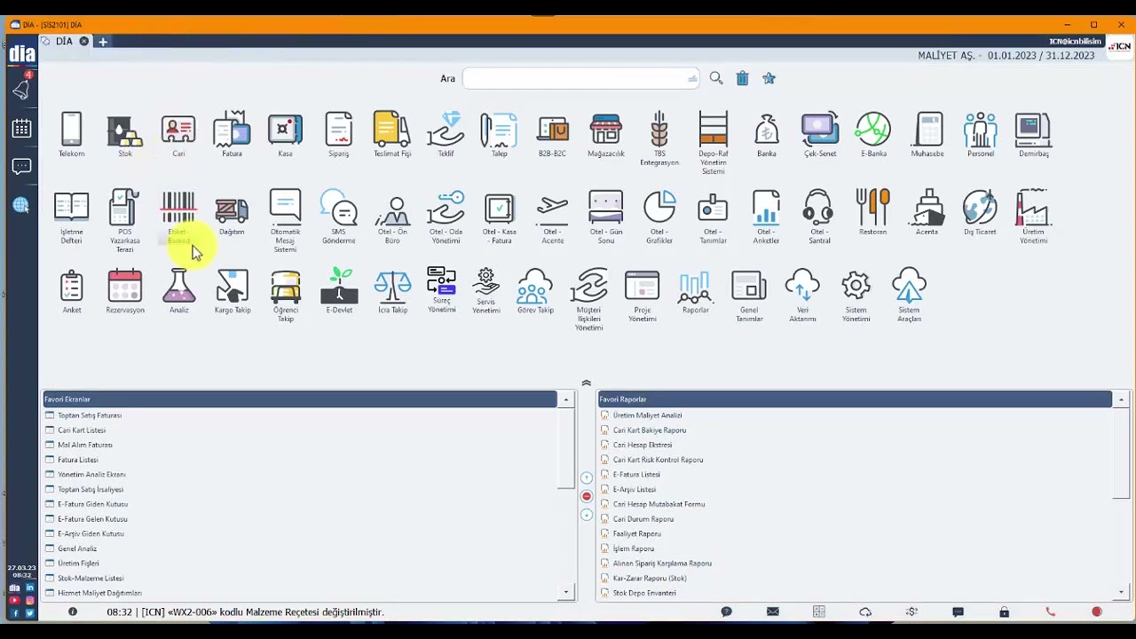Open the mail icon in status bar
This screenshot has width=1136, height=639.
(x=773, y=611)
